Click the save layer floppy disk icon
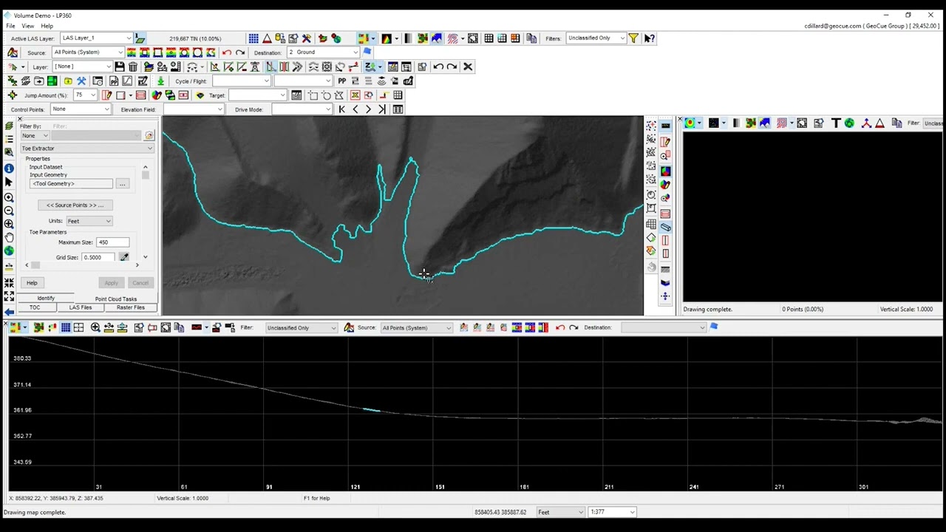The height and width of the screenshot is (532, 946). click(x=119, y=66)
